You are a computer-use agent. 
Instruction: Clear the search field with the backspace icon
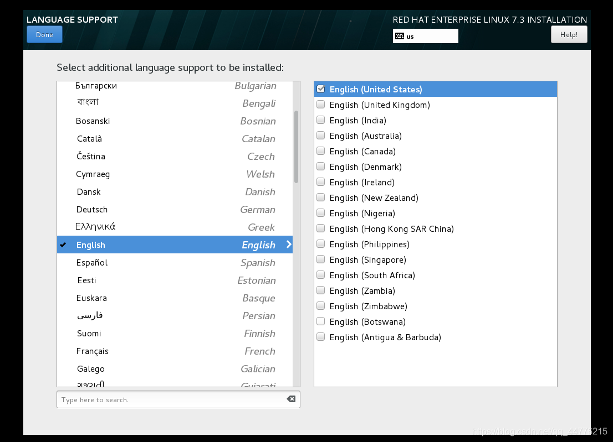[291, 399]
